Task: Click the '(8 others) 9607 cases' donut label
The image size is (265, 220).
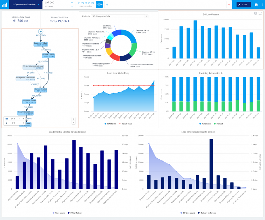Action: (108, 27)
